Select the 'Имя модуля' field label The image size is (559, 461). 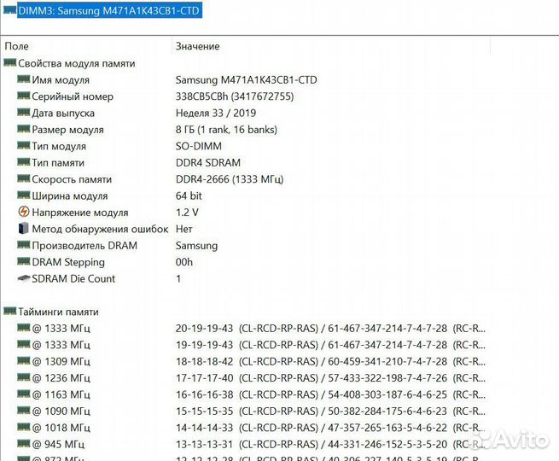click(61, 80)
